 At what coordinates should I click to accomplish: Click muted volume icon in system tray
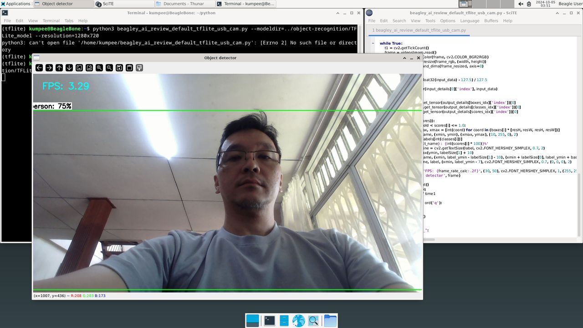tap(521, 4)
